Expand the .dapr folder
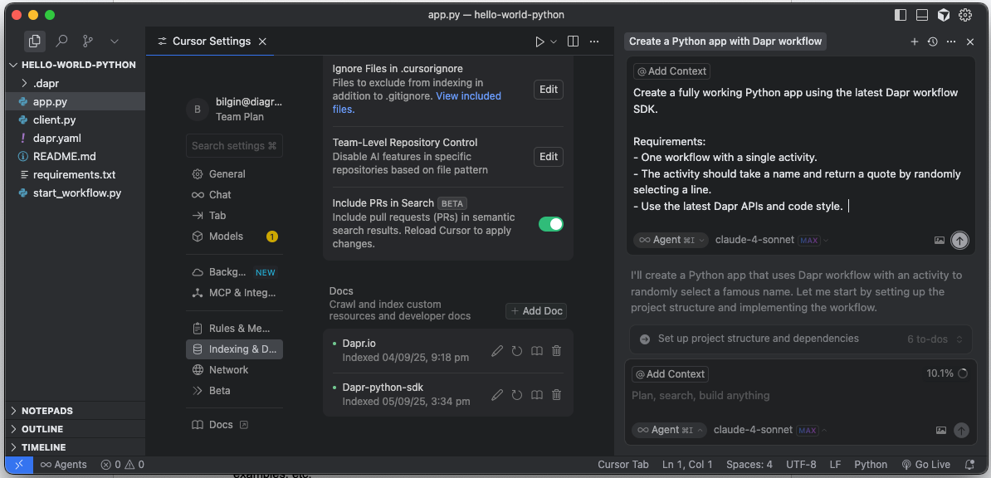The height and width of the screenshot is (478, 991). point(46,84)
